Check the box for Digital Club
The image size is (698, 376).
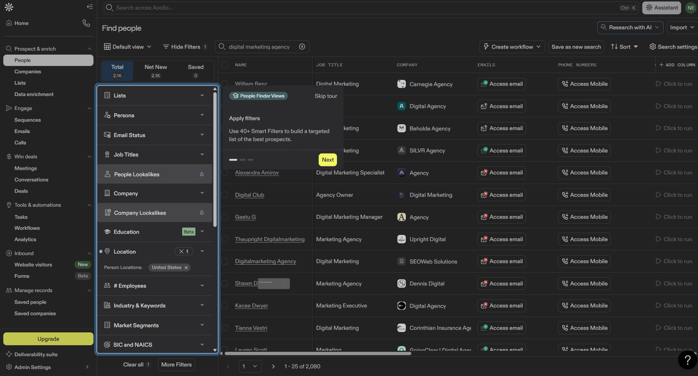[x=225, y=195]
